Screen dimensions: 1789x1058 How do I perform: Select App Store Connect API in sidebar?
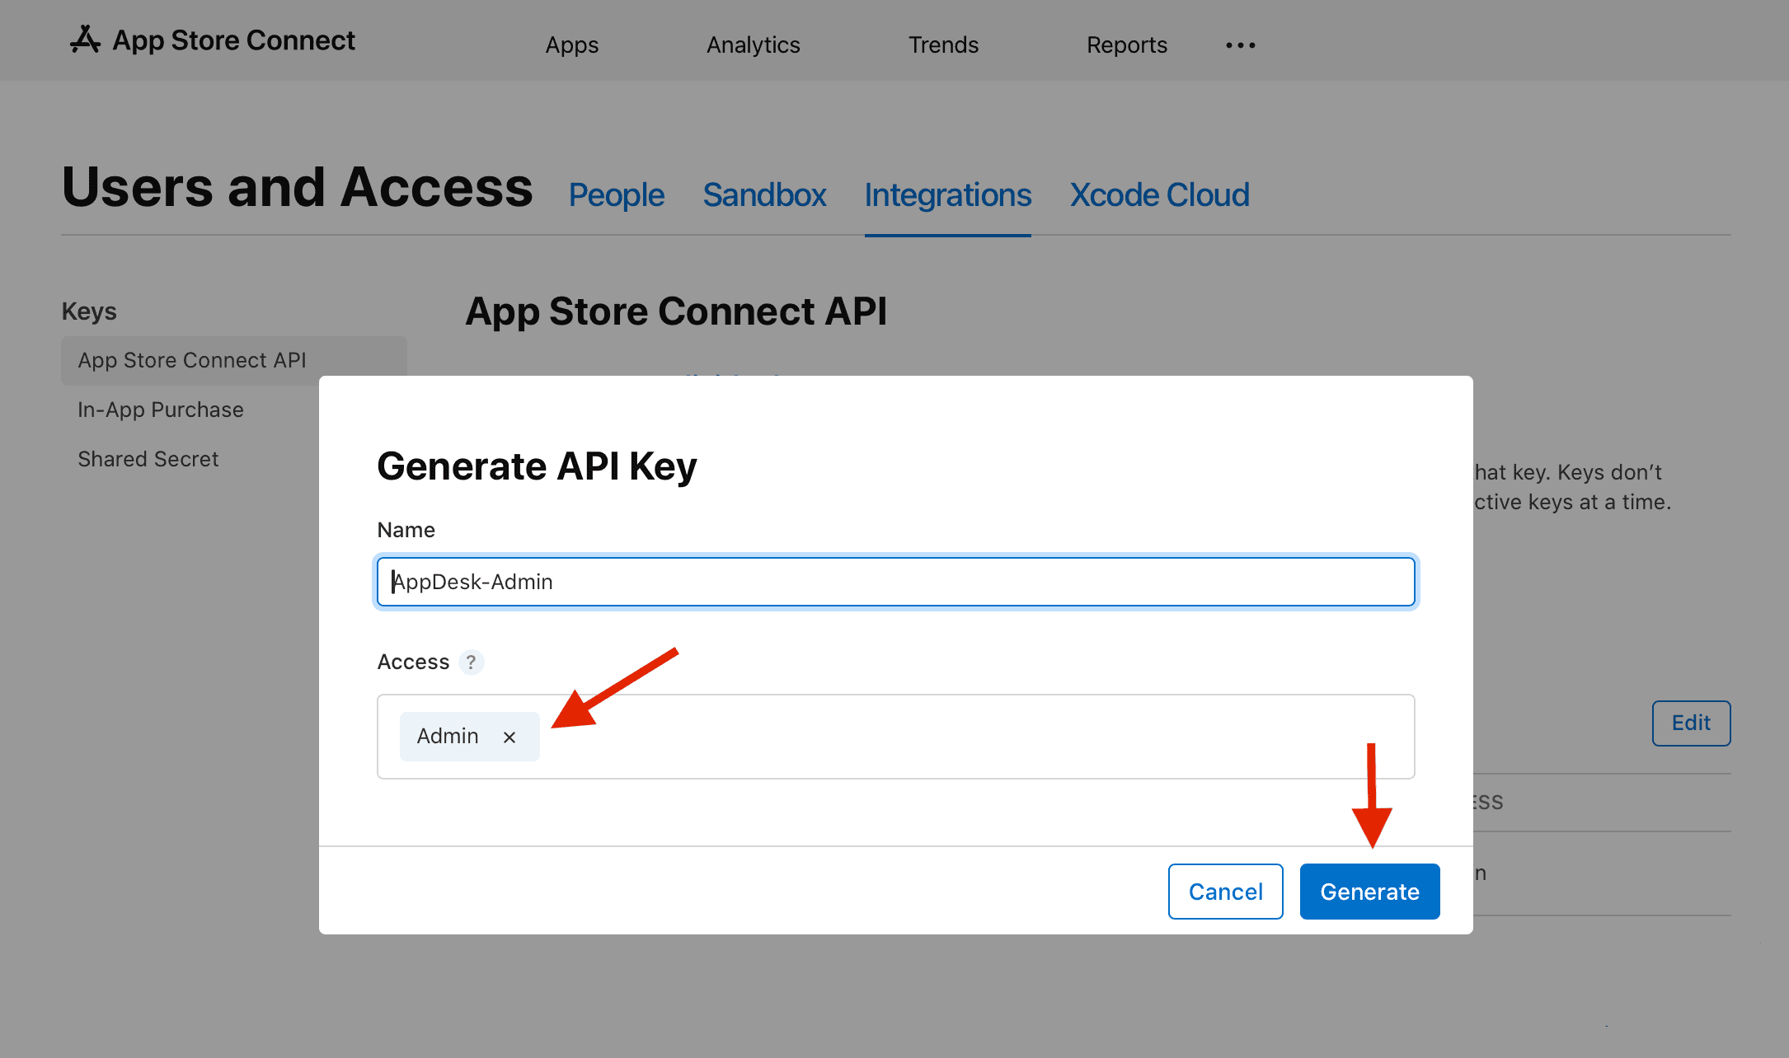192,360
